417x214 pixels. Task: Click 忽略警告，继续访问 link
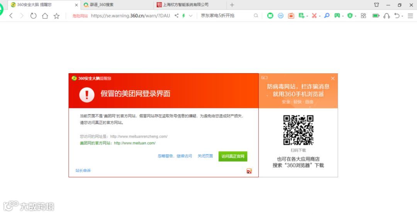pos(175,156)
